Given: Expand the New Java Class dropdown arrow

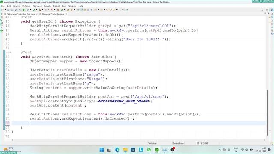Looking at the screenshot, I should pos(64,10).
